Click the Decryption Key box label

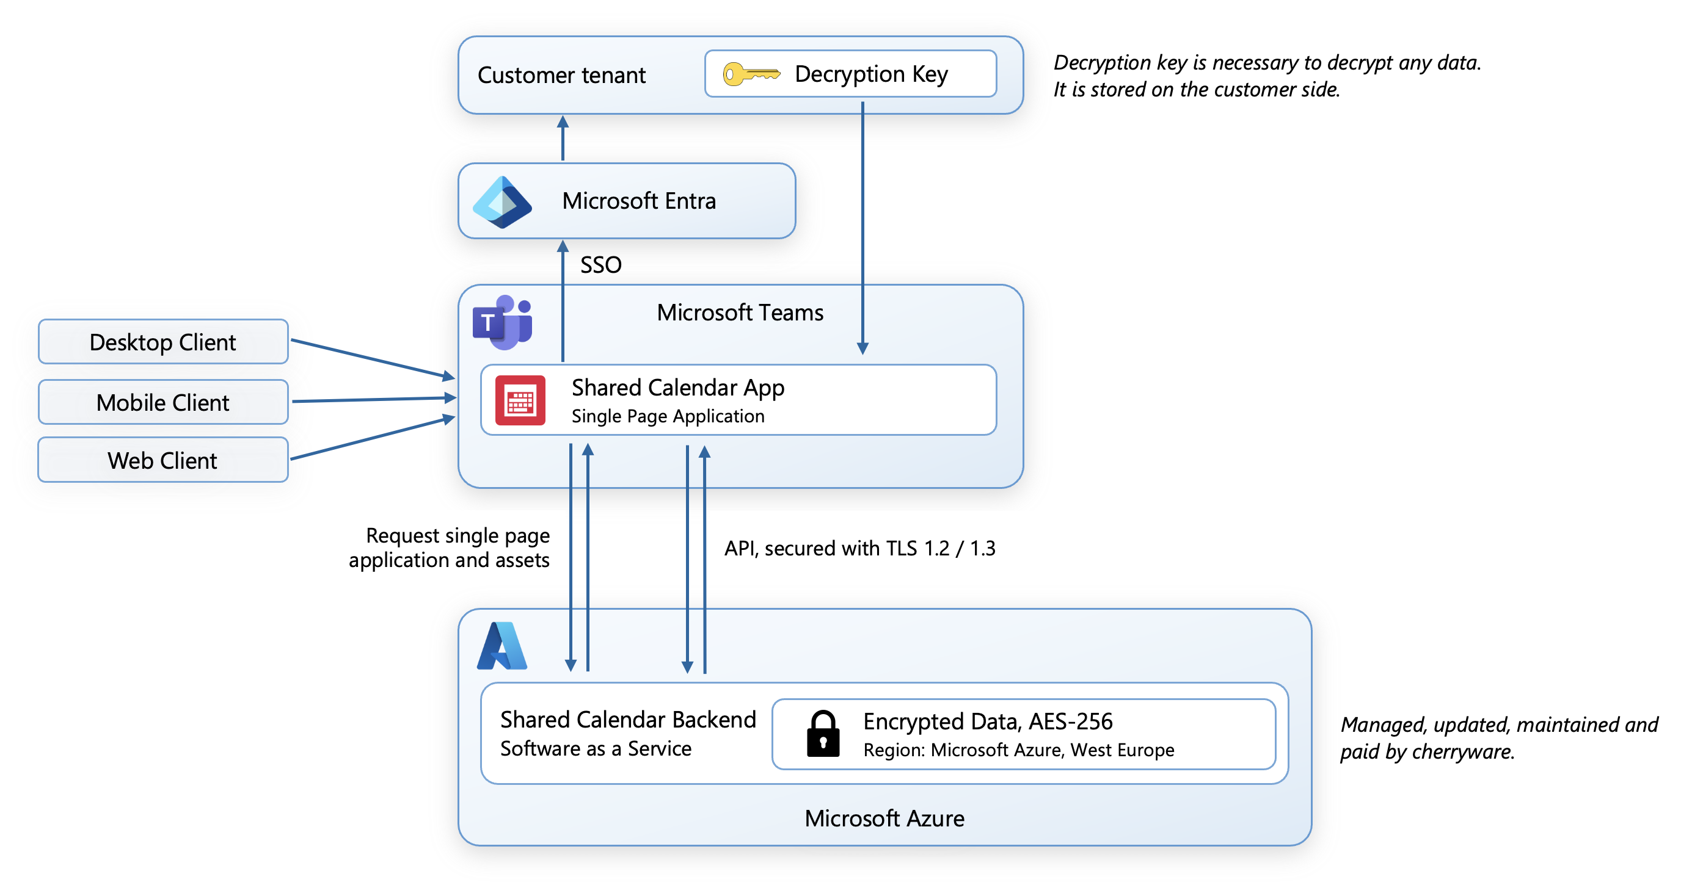point(871,74)
